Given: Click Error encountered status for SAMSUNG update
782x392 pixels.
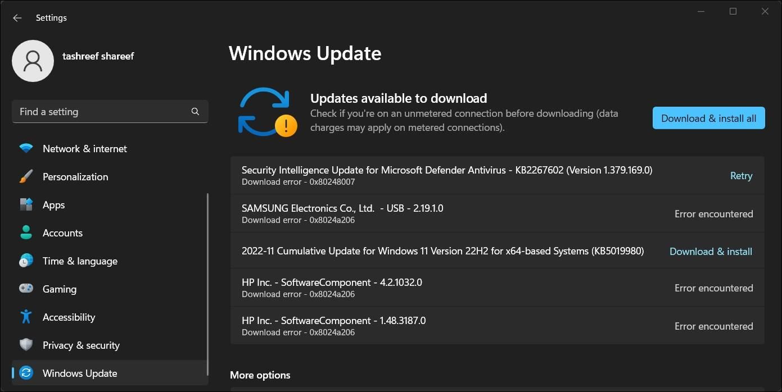Looking at the screenshot, I should 713,214.
